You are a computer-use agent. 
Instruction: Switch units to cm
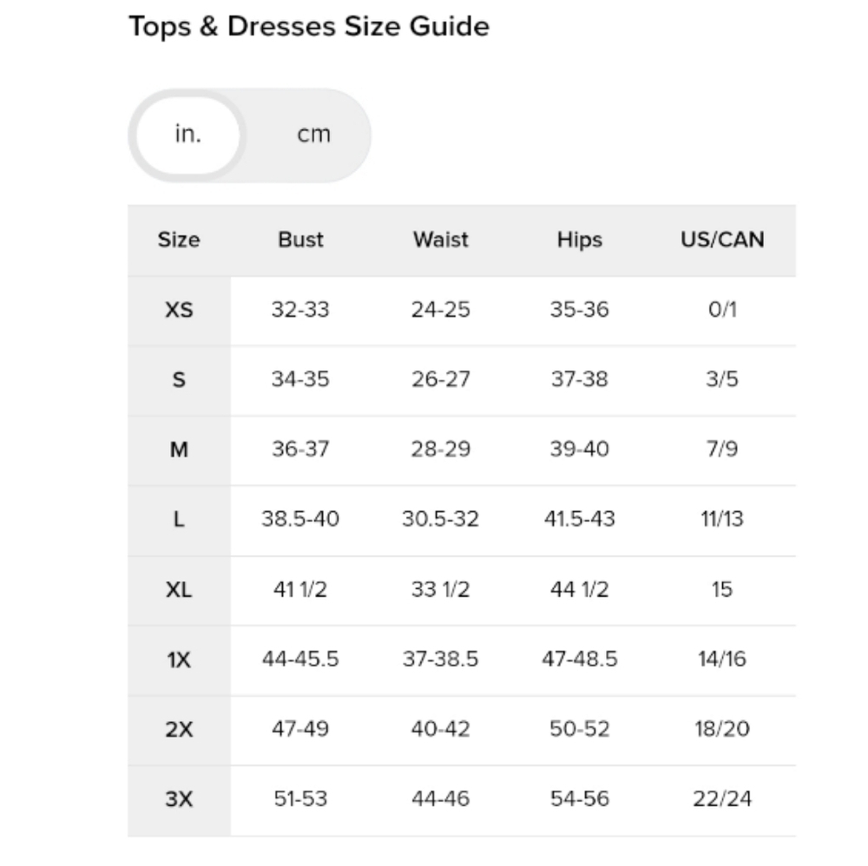coord(314,134)
